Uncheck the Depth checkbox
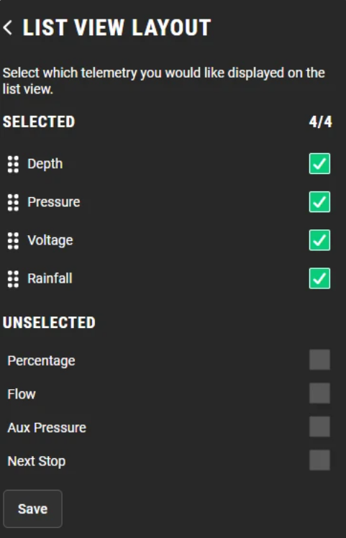 (319, 164)
